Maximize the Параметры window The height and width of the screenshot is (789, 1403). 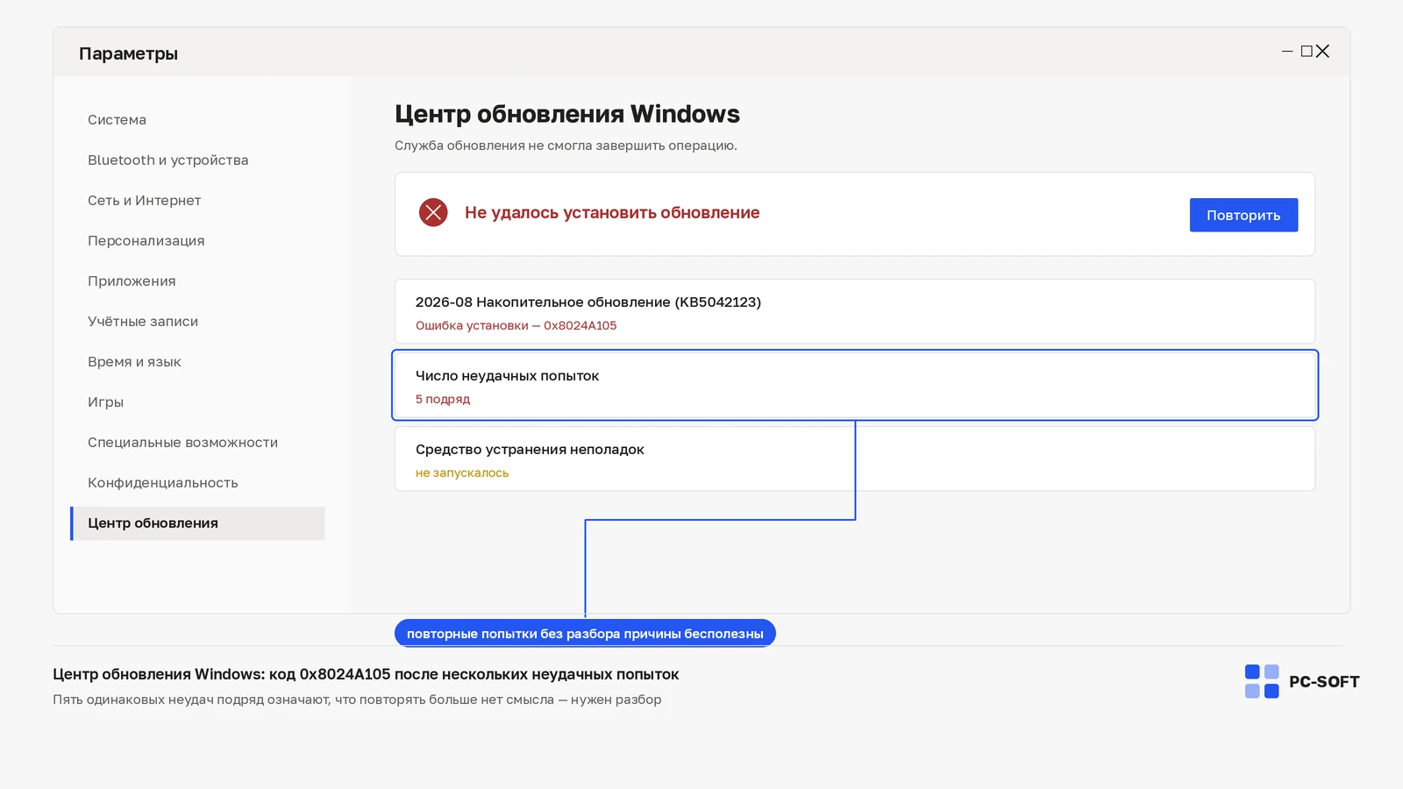(1307, 52)
